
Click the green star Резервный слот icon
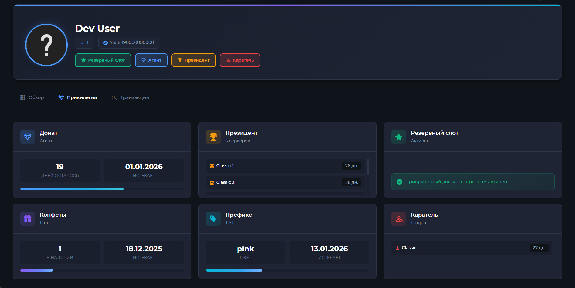coord(399,137)
